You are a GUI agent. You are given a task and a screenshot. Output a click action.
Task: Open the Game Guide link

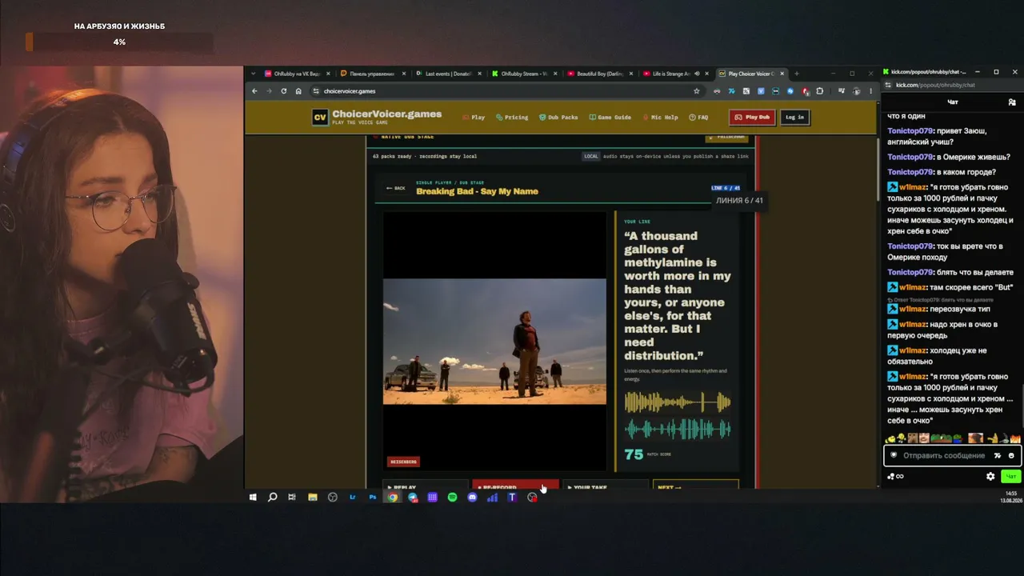coord(610,118)
